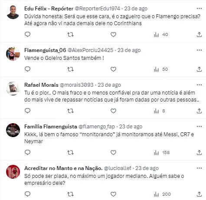The height and width of the screenshot is (200, 206).
Task: Share Flamenguista_06's tweet
Action: tap(199, 69)
